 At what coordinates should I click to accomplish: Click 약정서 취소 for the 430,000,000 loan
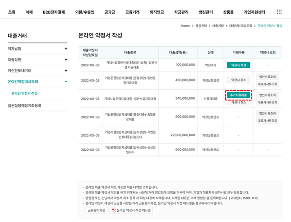pos(238,80)
